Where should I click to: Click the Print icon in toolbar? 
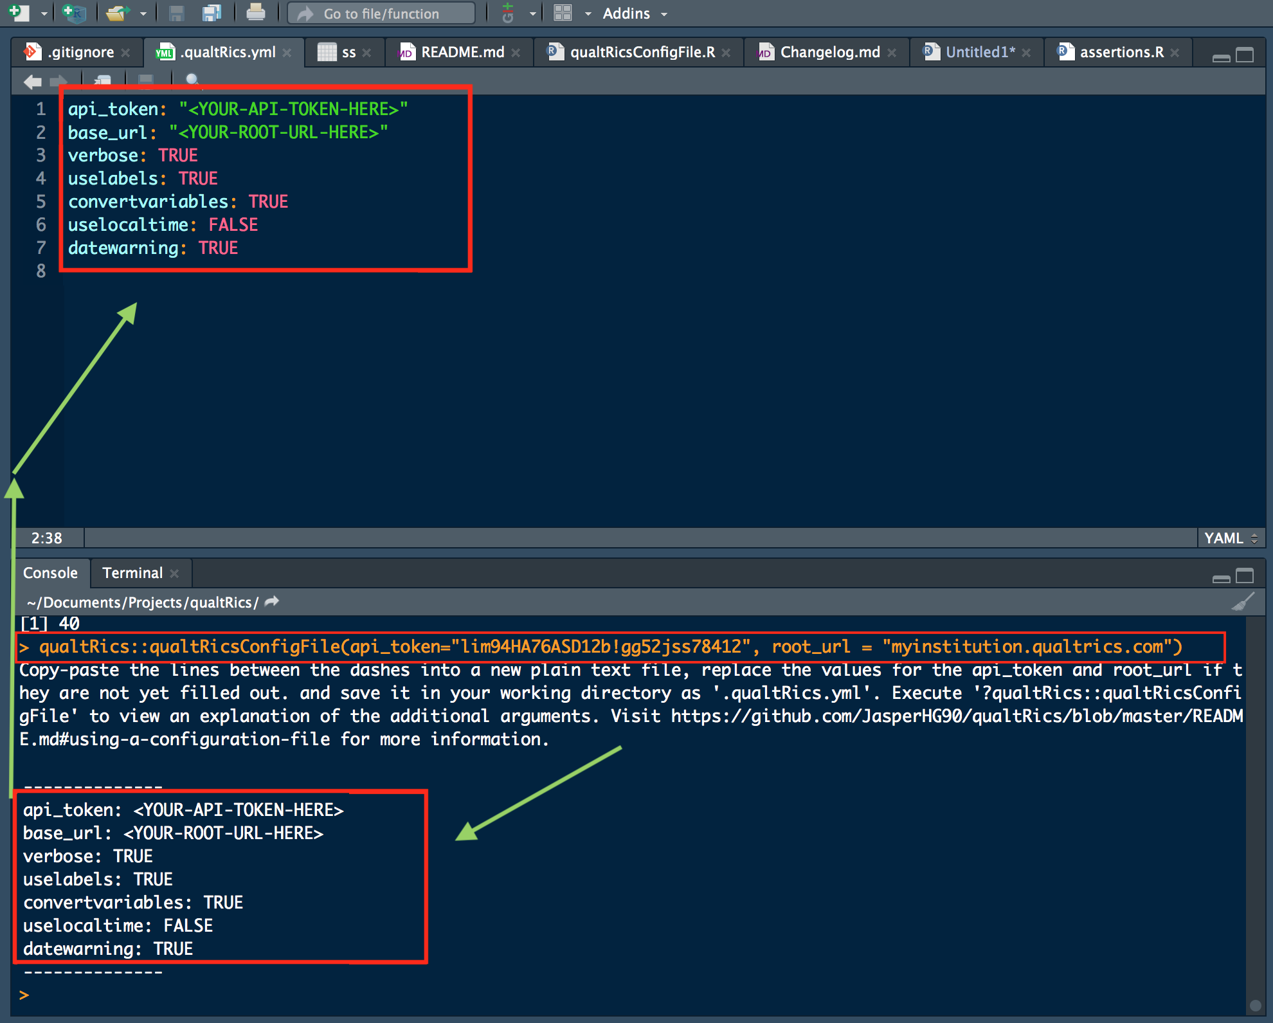[x=255, y=13]
